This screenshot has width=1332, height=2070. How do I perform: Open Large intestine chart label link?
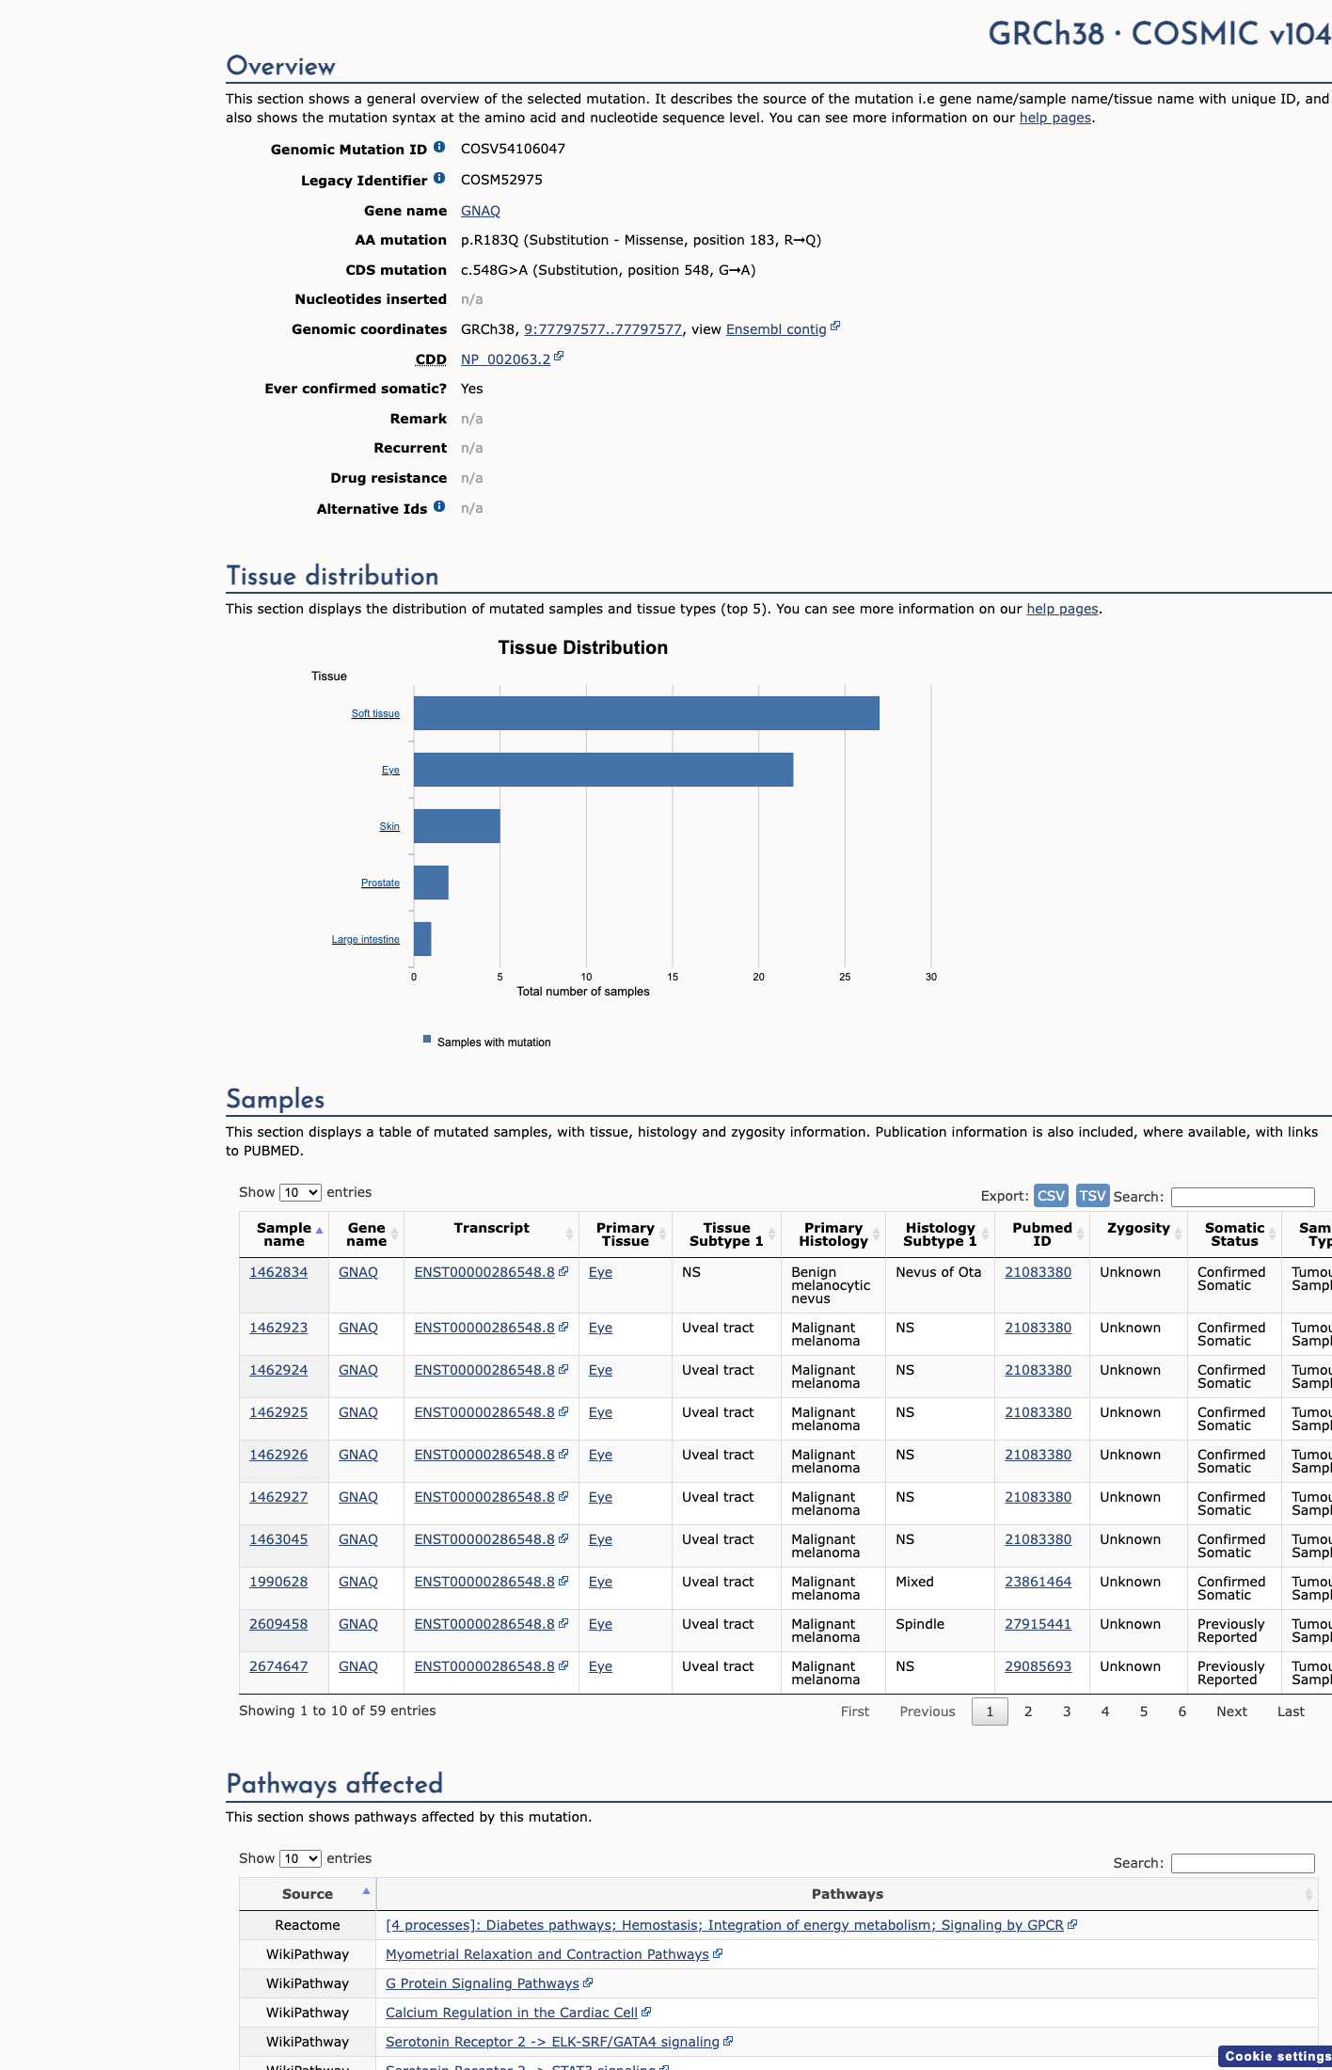point(365,939)
